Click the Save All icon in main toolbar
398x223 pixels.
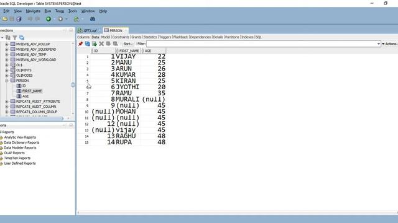coord(19,19)
